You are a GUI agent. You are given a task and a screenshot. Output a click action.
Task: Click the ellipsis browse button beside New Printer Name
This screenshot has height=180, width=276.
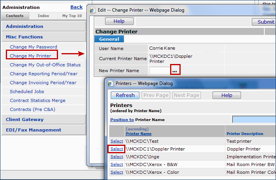[175, 70]
